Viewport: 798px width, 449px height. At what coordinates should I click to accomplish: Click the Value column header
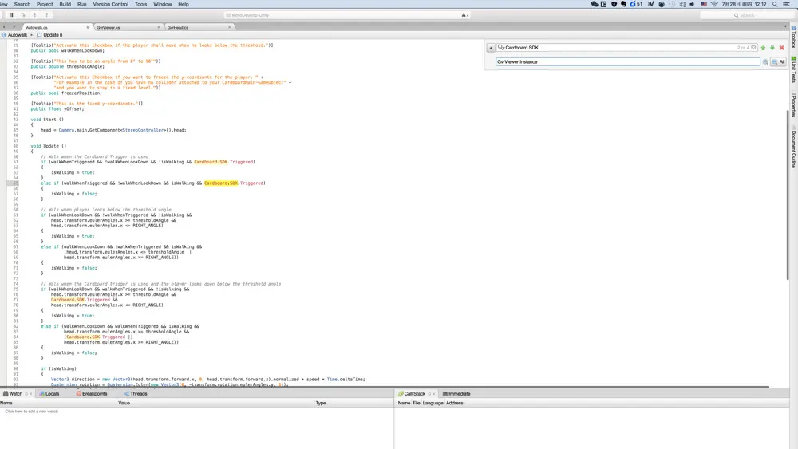(x=124, y=403)
